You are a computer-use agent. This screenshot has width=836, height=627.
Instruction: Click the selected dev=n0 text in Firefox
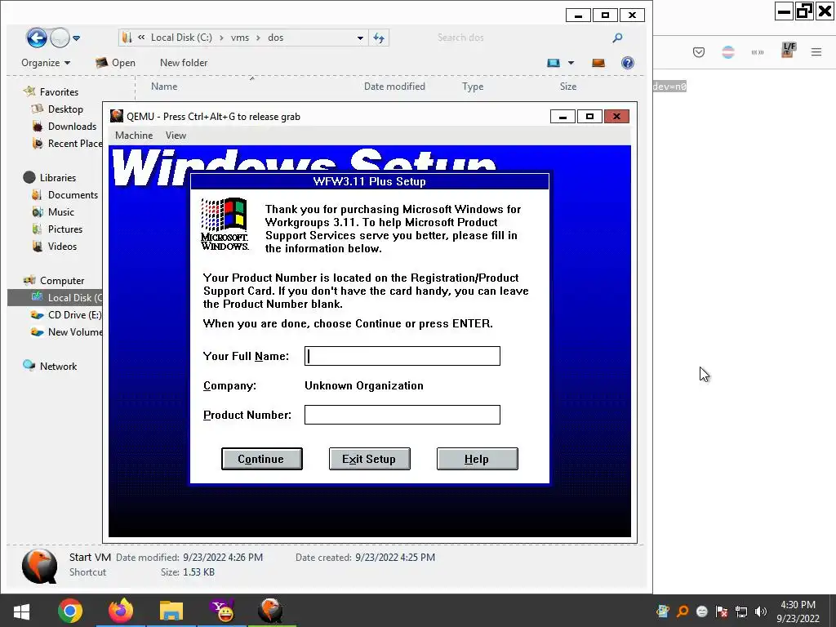(669, 87)
